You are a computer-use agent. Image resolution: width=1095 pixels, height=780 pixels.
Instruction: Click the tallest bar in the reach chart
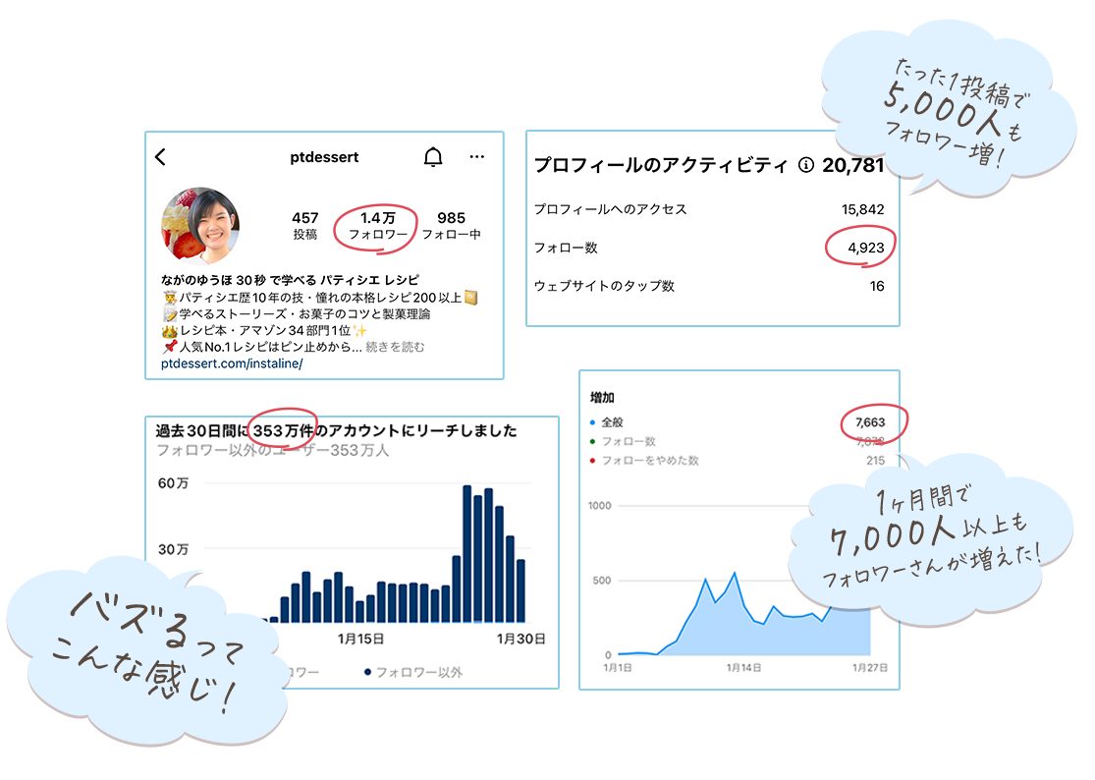click(467, 554)
